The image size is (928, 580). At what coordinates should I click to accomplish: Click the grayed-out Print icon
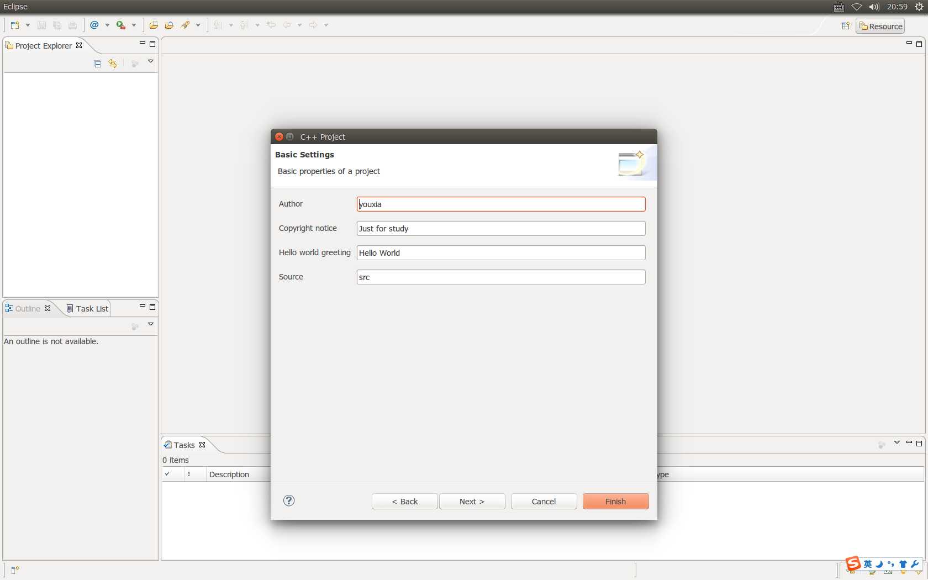(72, 25)
